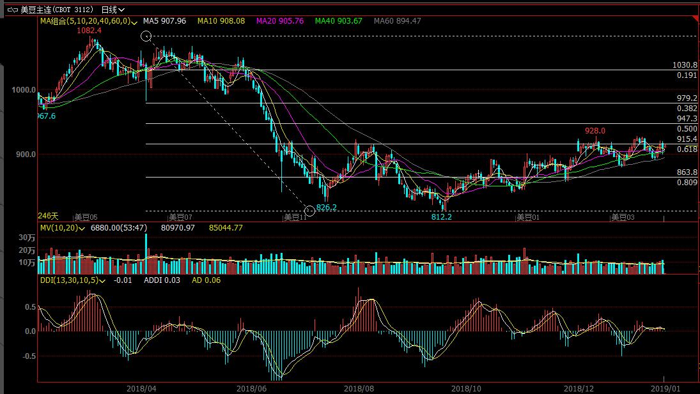Screen dimensions: 700x394
Task: Click the MA5 907.96 legend label
Action: (164, 21)
